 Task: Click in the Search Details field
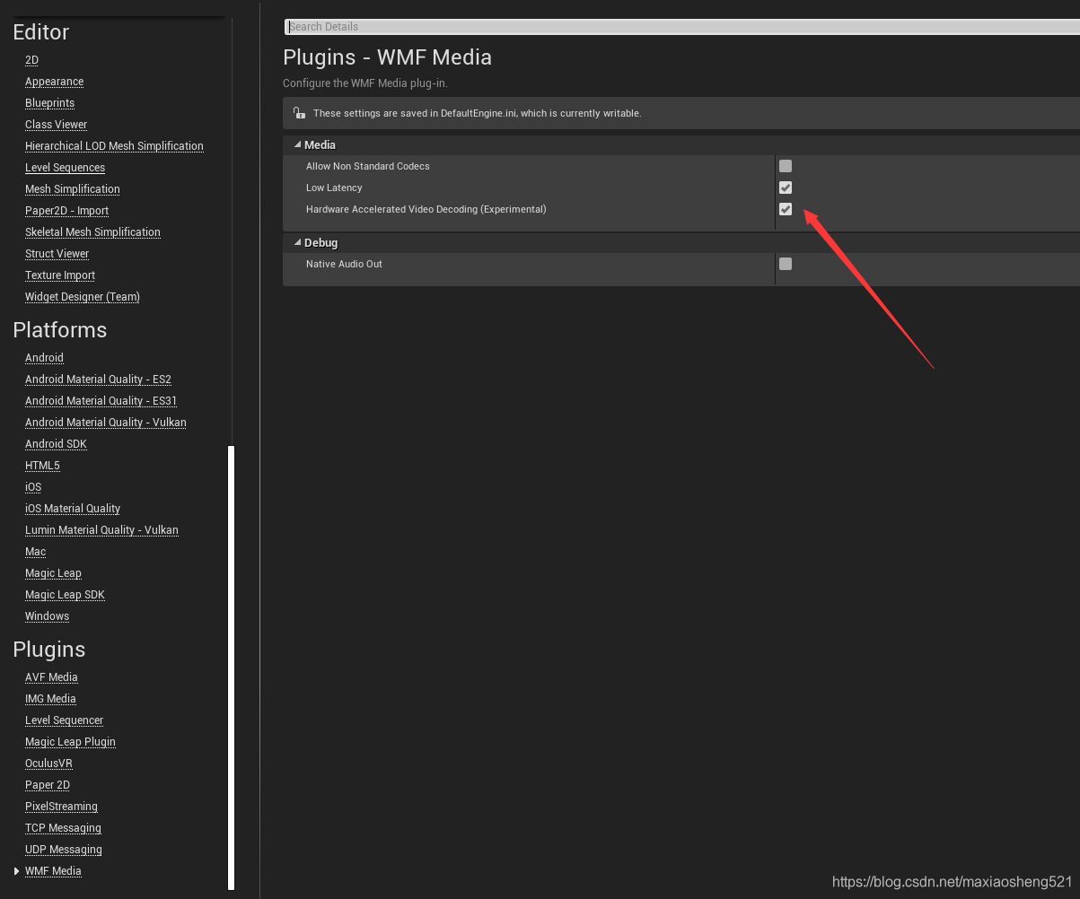pos(681,27)
